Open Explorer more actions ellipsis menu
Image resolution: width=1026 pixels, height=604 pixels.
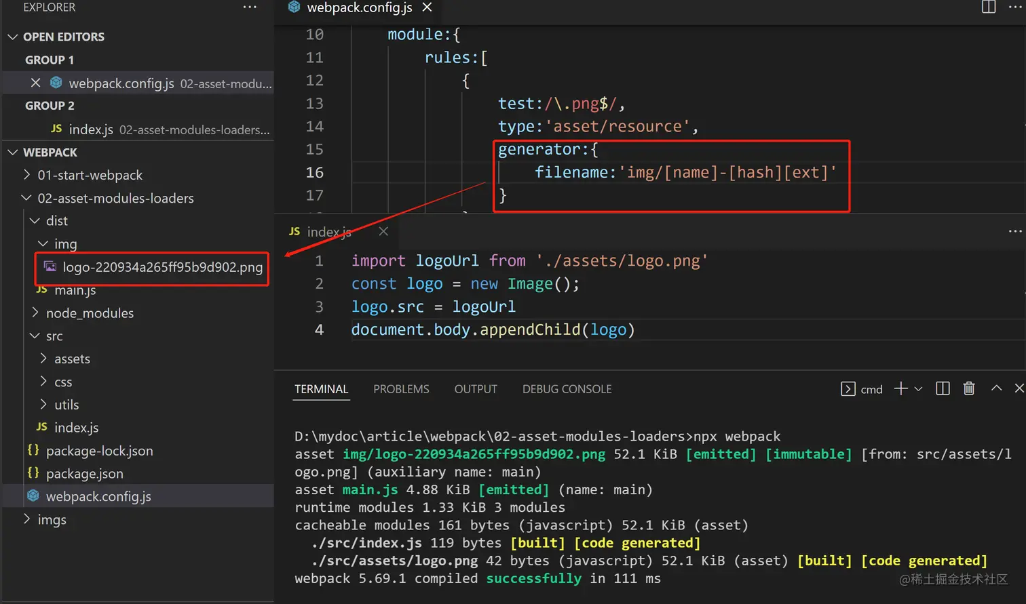point(250,7)
